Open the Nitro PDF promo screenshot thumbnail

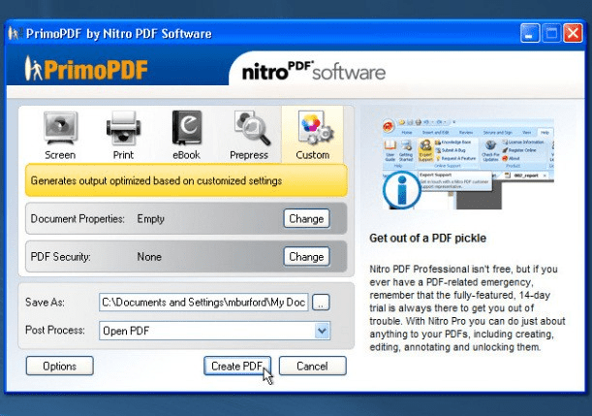click(x=468, y=164)
